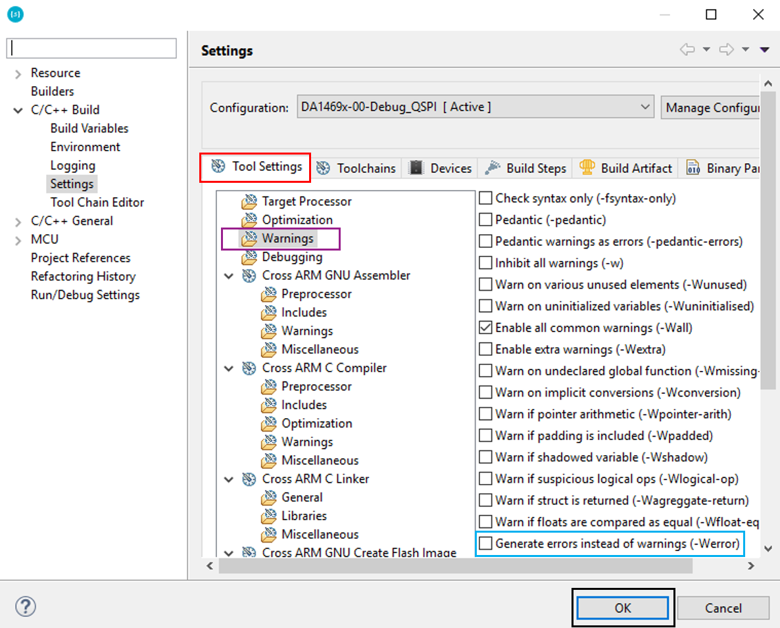Click the scroll right arrow of horizontal scrollbar
Screen dimensions: 780x628
point(750,566)
